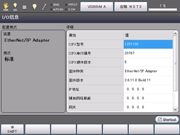180x135 pixels.
Task: Click EtherNet/IP Adapter device name in left panel
Action: click(x=27, y=40)
